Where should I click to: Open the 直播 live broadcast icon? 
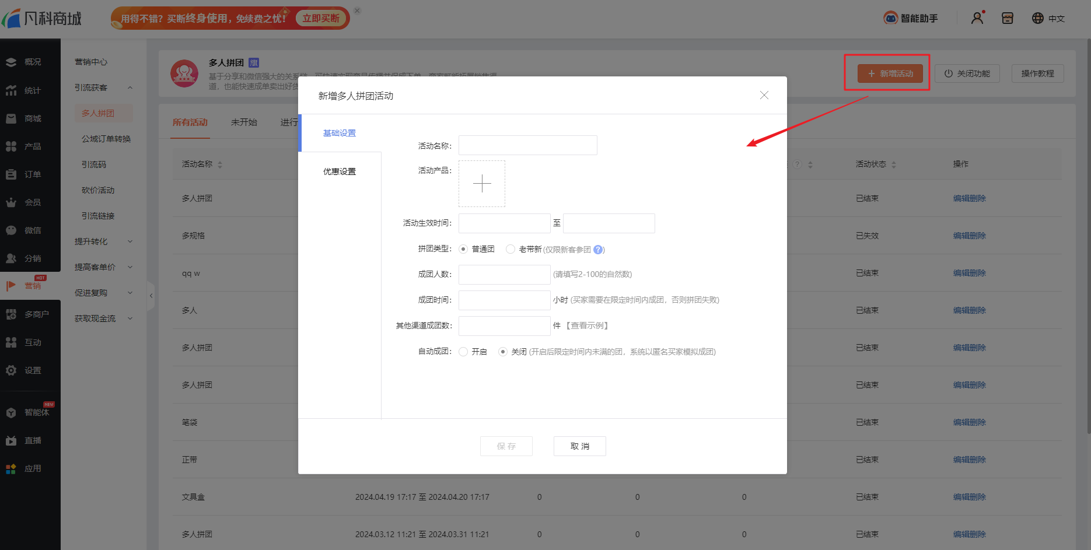click(11, 440)
